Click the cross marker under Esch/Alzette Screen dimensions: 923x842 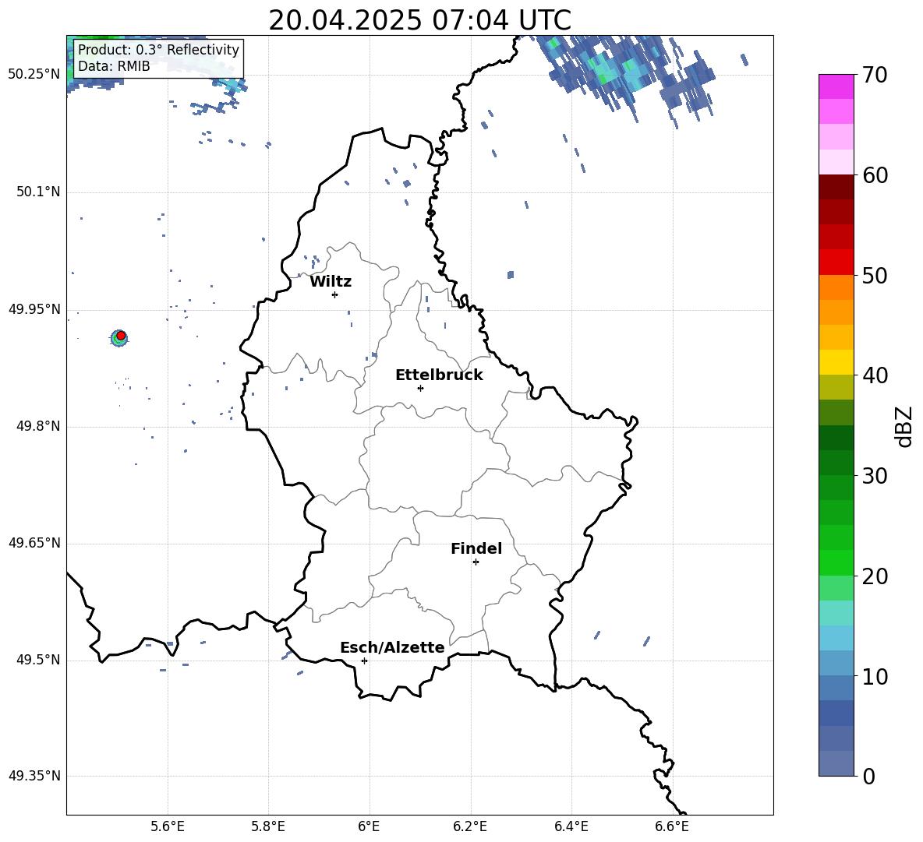point(364,661)
